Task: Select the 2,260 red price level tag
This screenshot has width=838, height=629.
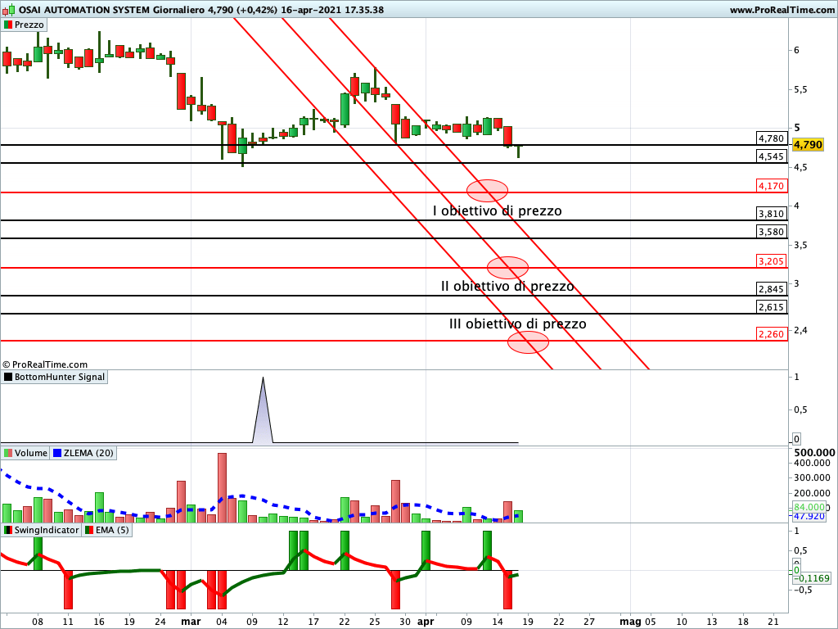Action: click(x=771, y=334)
